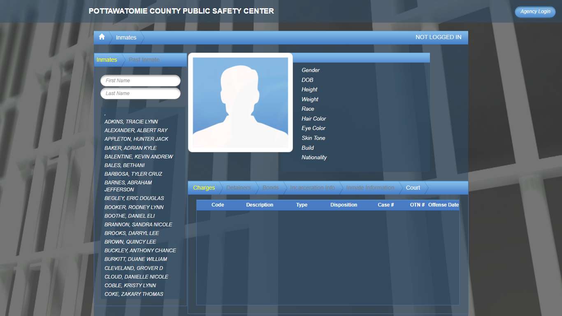View the Incarceration Info tab
Image resolution: width=562 pixels, height=316 pixels.
point(312,188)
